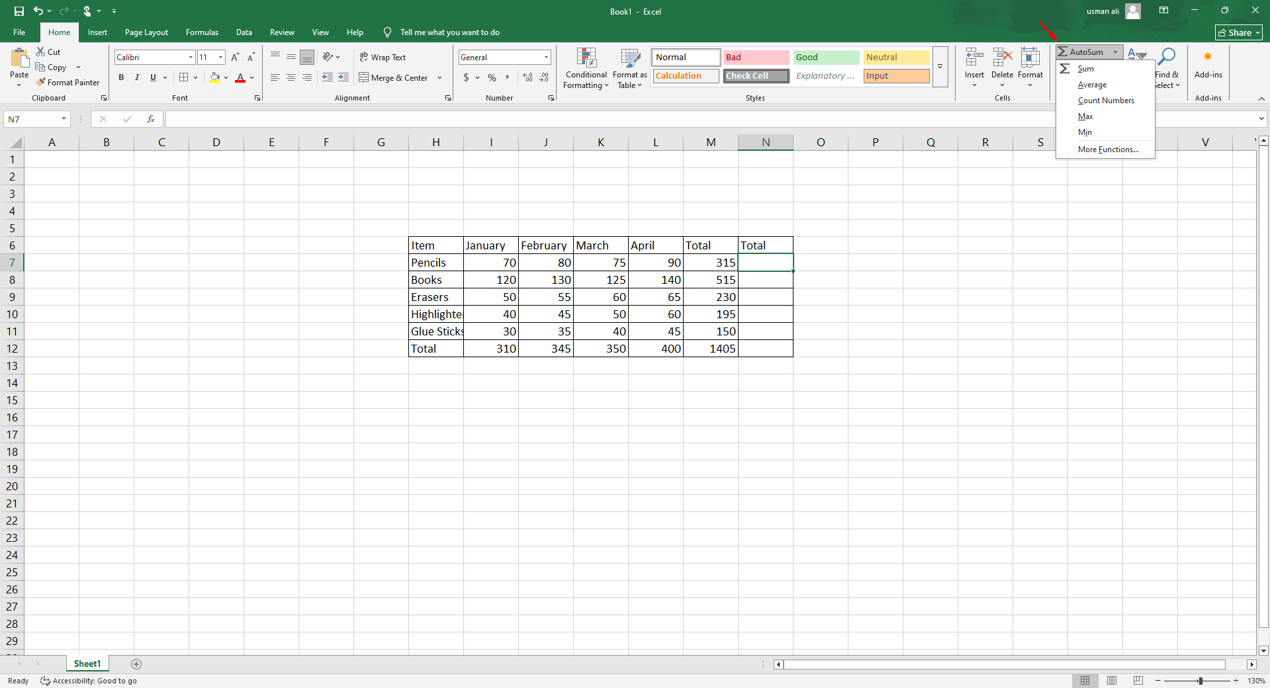
Task: Adjust the zoom slider handle
Action: (1200, 681)
